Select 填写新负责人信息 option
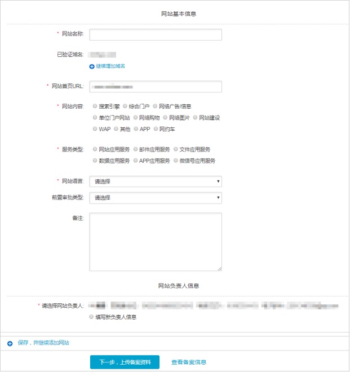 coord(92,317)
